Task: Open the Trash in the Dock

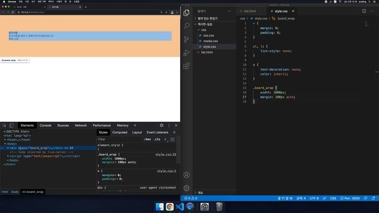Action: 219,206
